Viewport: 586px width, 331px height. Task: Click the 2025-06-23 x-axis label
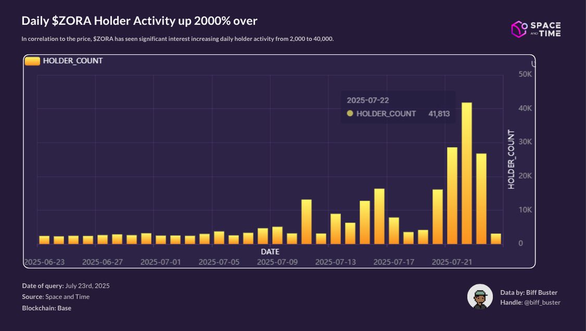pos(44,262)
